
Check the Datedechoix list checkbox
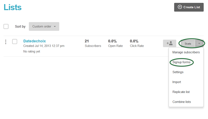pyautogui.click(x=15, y=42)
